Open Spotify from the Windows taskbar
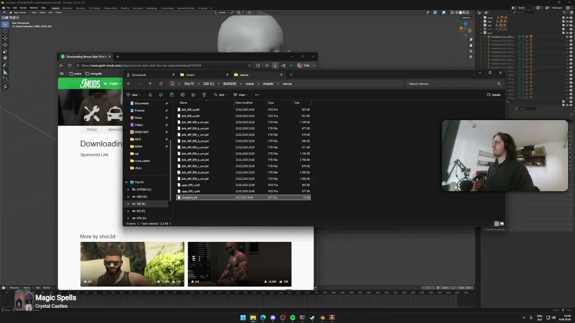The width and height of the screenshot is (575, 323). click(292, 318)
